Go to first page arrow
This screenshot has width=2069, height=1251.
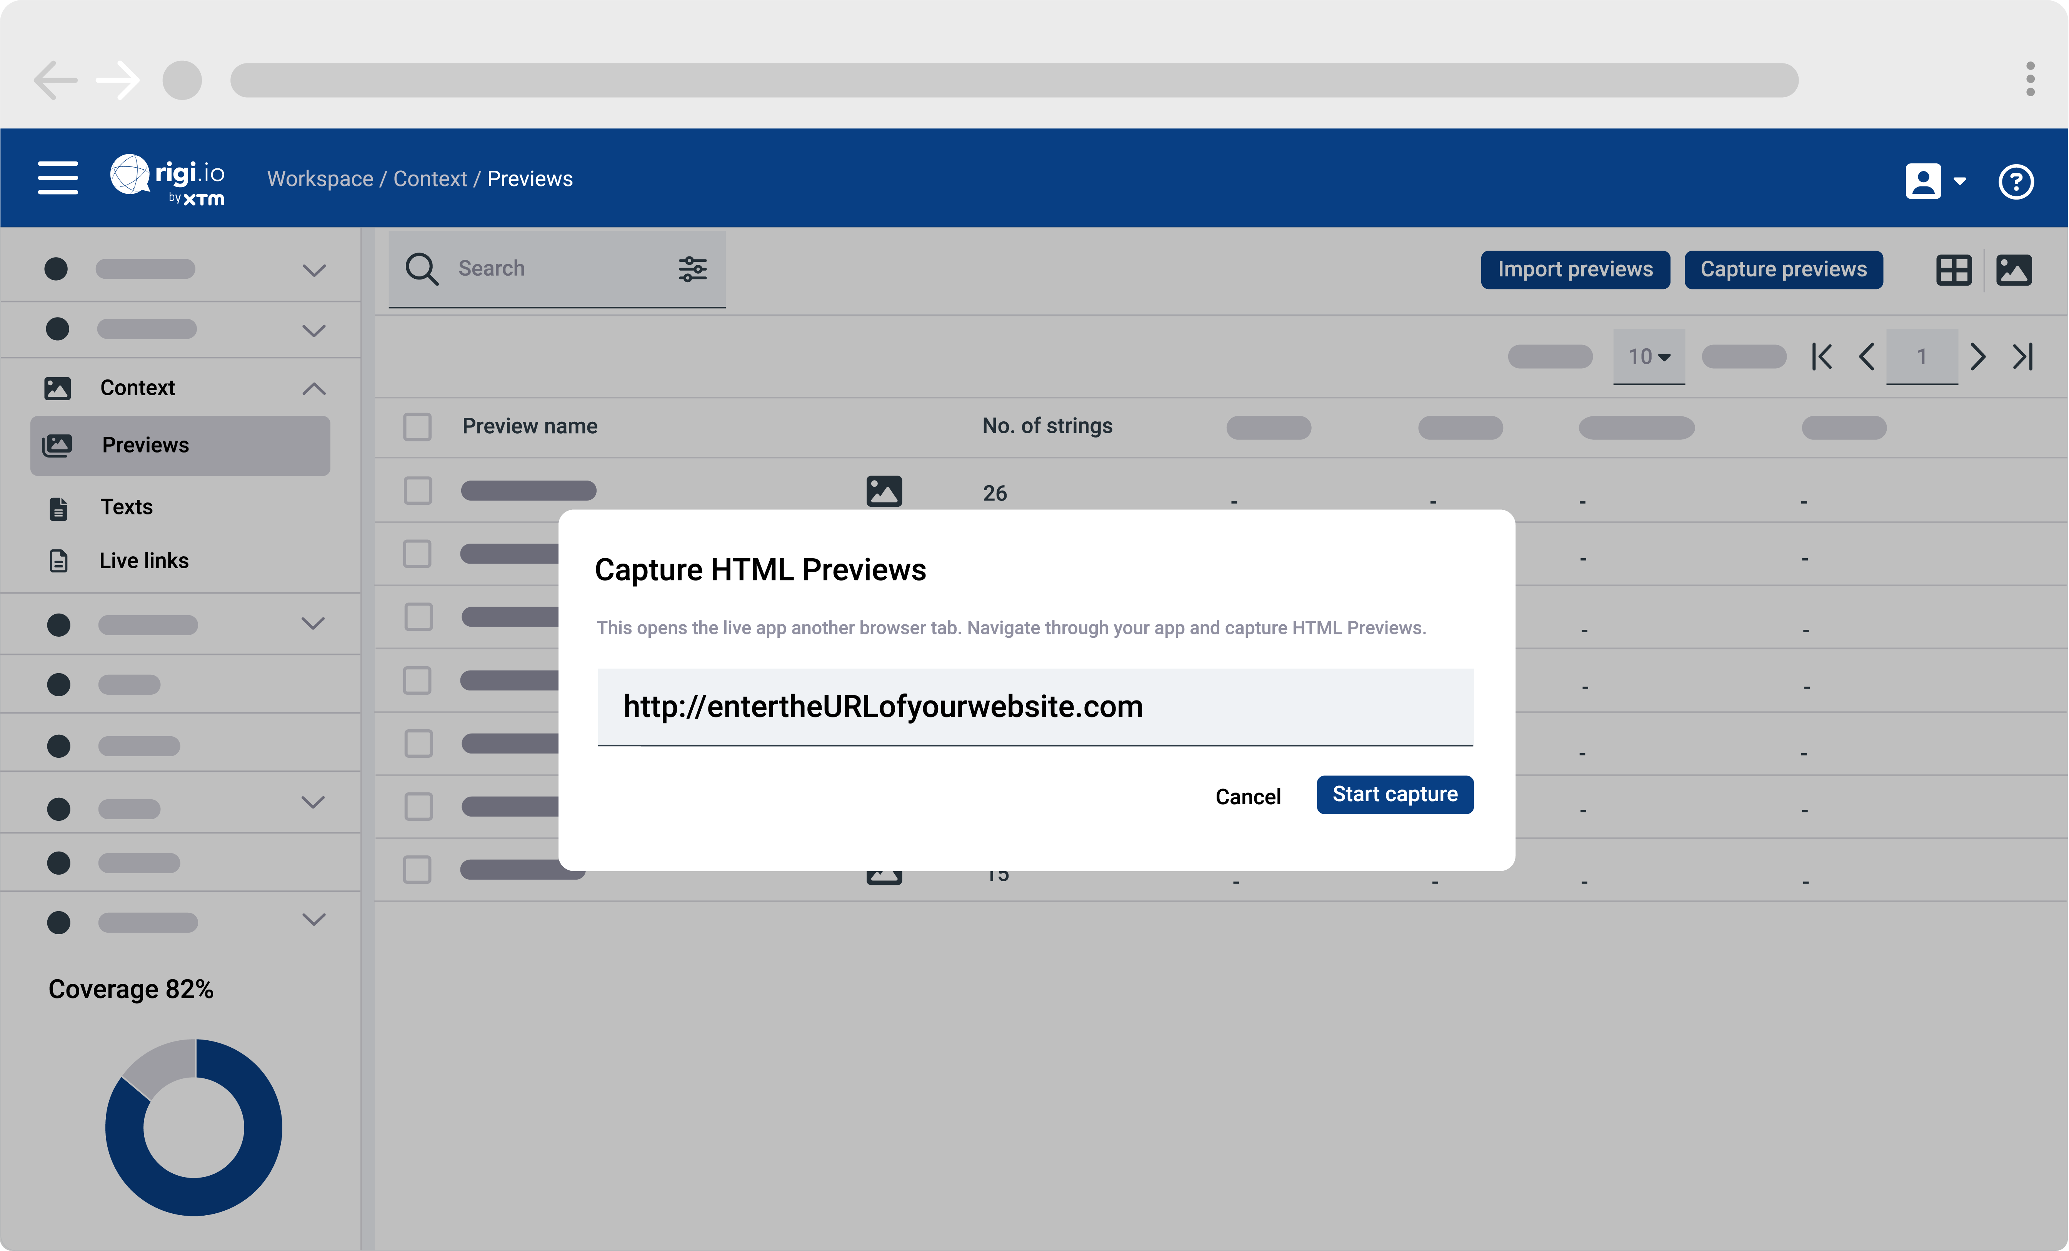tap(1822, 357)
